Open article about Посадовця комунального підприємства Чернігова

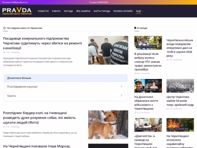(x=42, y=43)
